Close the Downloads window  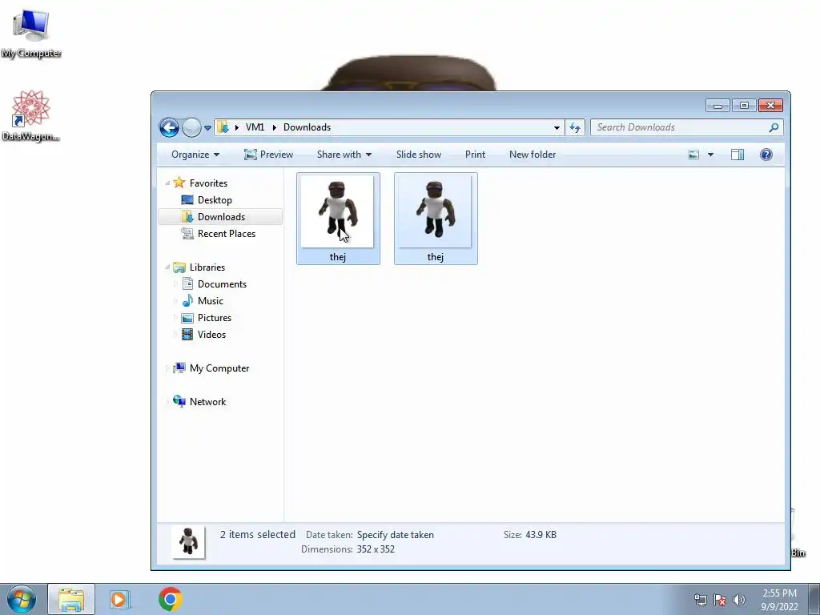[x=770, y=106]
